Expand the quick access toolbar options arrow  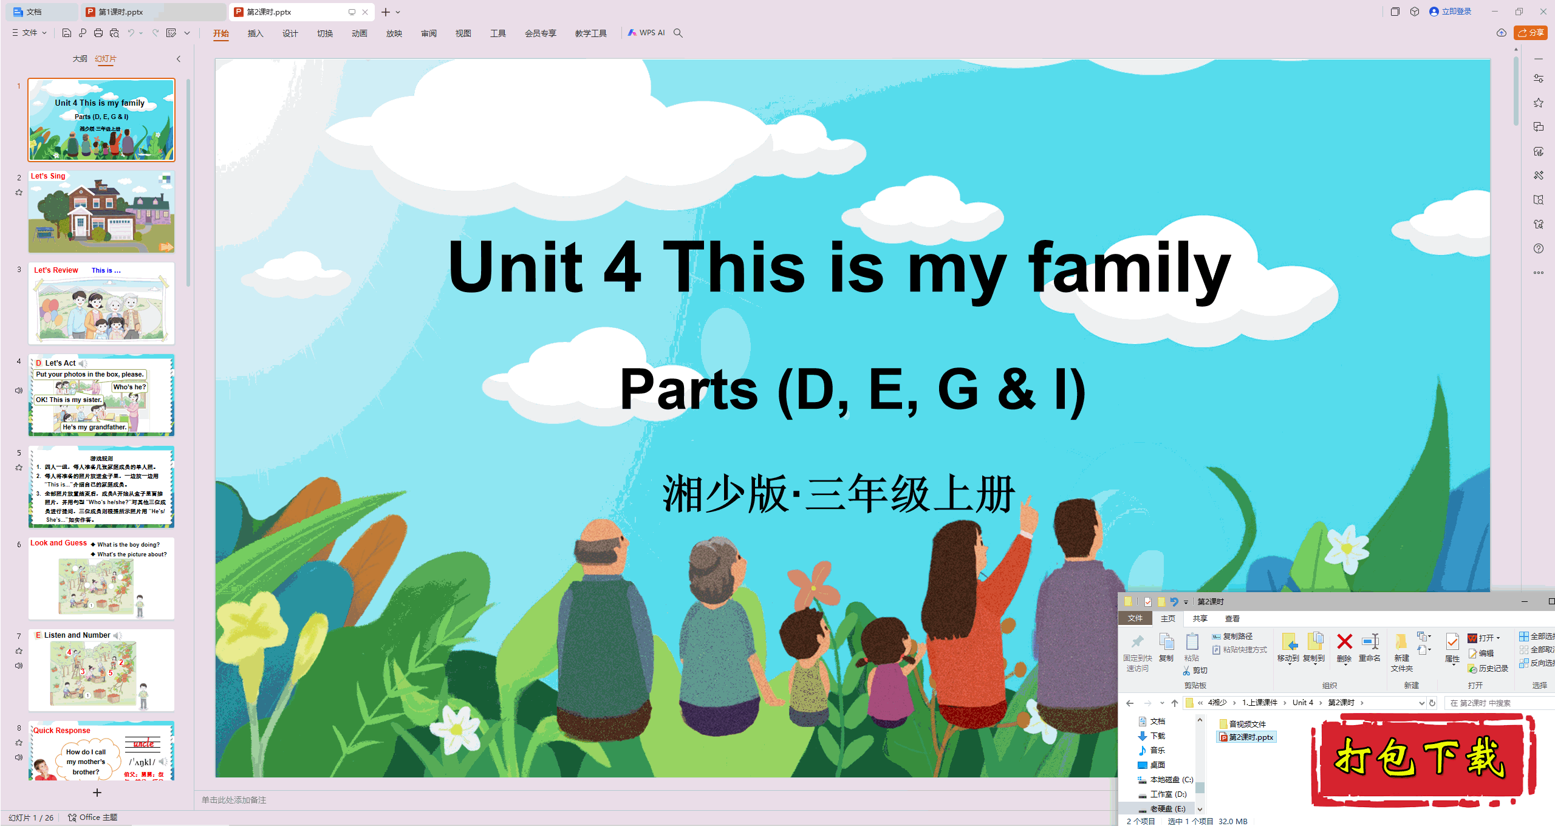187,33
